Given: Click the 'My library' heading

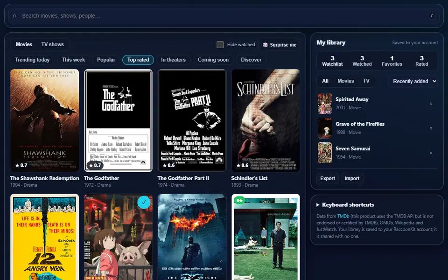Looking at the screenshot, I should [x=331, y=42].
